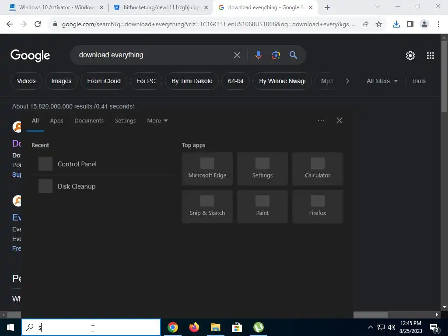The image size is (448, 336).
Task: Open the Windows Start button
Action: coord(10,327)
